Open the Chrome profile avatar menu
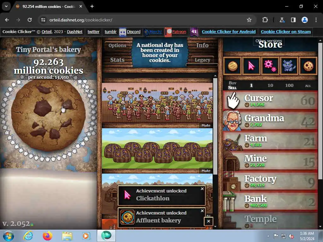The width and height of the screenshot is (323, 242). pyautogui.click(x=305, y=20)
